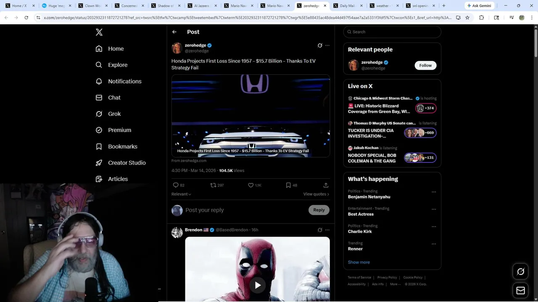Click Show more under What's happening
The width and height of the screenshot is (538, 302).
(359, 262)
